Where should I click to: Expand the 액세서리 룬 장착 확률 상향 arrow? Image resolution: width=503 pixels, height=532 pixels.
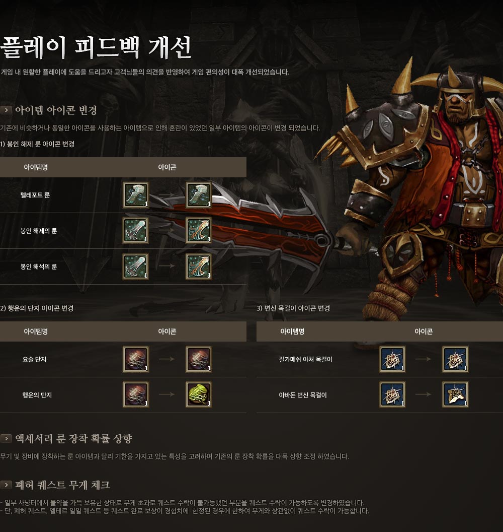(x=6, y=438)
